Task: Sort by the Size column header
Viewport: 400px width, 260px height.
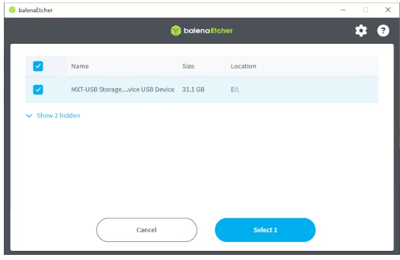Action: 188,66
